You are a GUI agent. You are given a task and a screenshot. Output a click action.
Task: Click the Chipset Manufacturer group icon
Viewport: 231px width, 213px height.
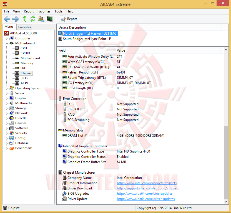60,173
